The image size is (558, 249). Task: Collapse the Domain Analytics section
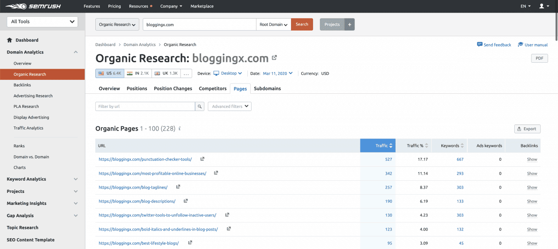76,52
